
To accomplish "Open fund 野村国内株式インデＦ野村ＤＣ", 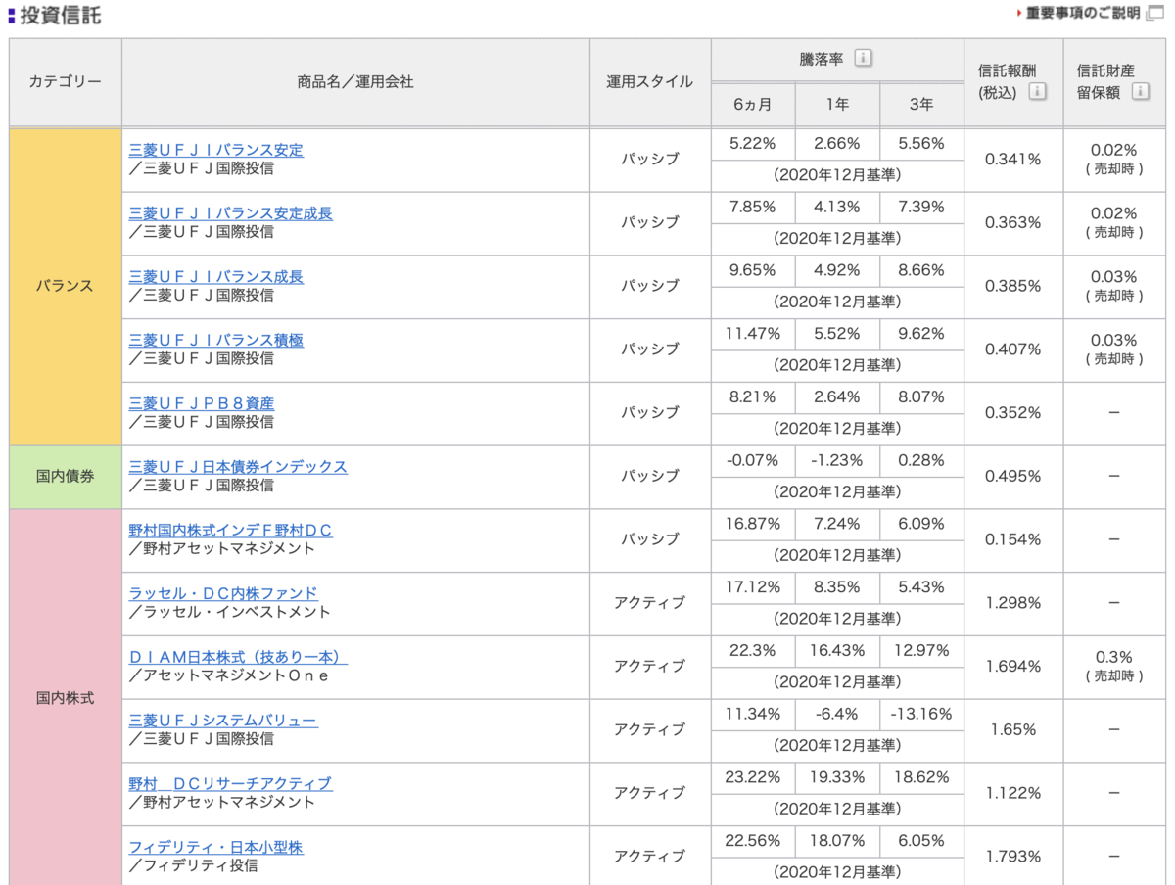I will click(x=230, y=531).
